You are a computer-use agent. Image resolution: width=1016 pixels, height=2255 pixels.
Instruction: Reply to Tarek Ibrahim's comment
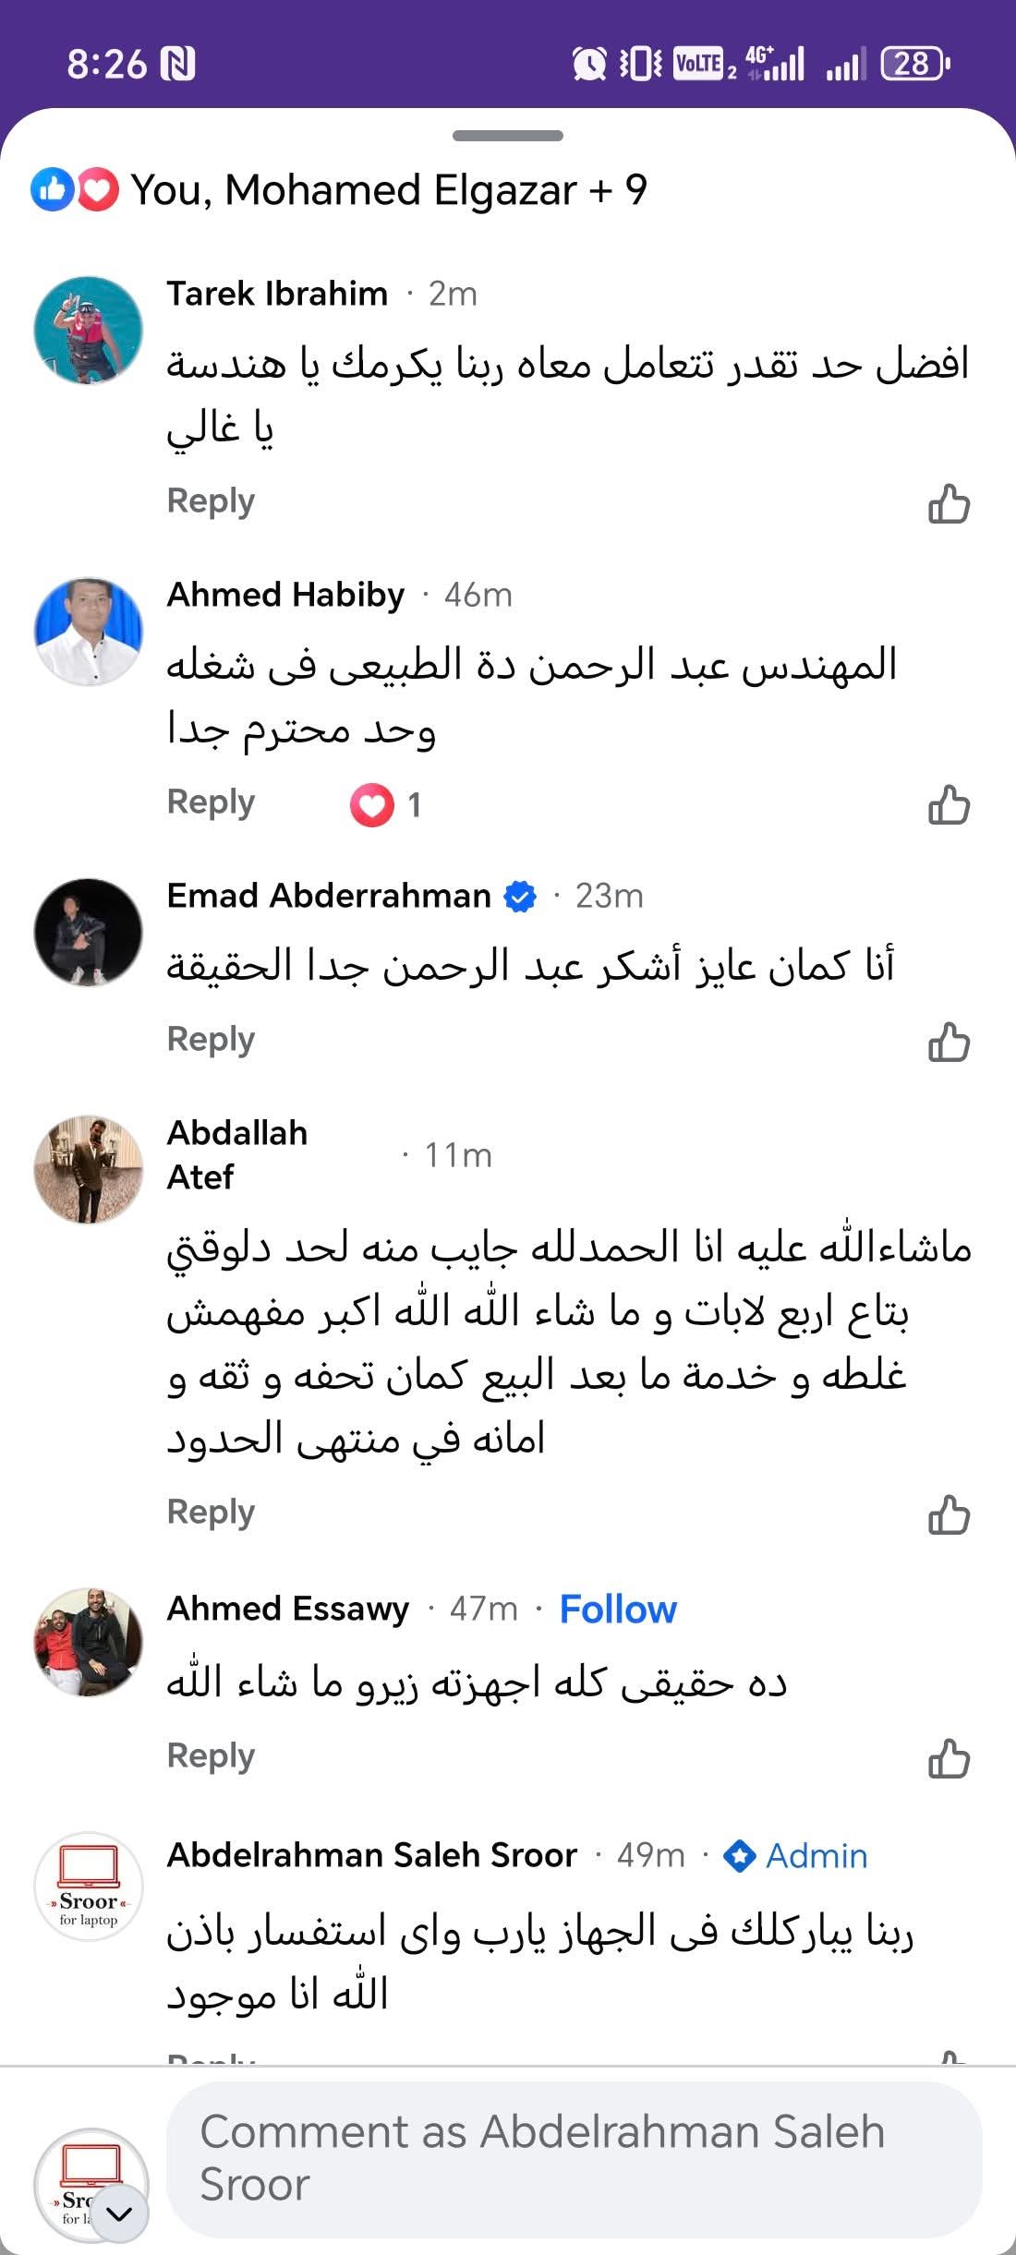click(x=211, y=501)
